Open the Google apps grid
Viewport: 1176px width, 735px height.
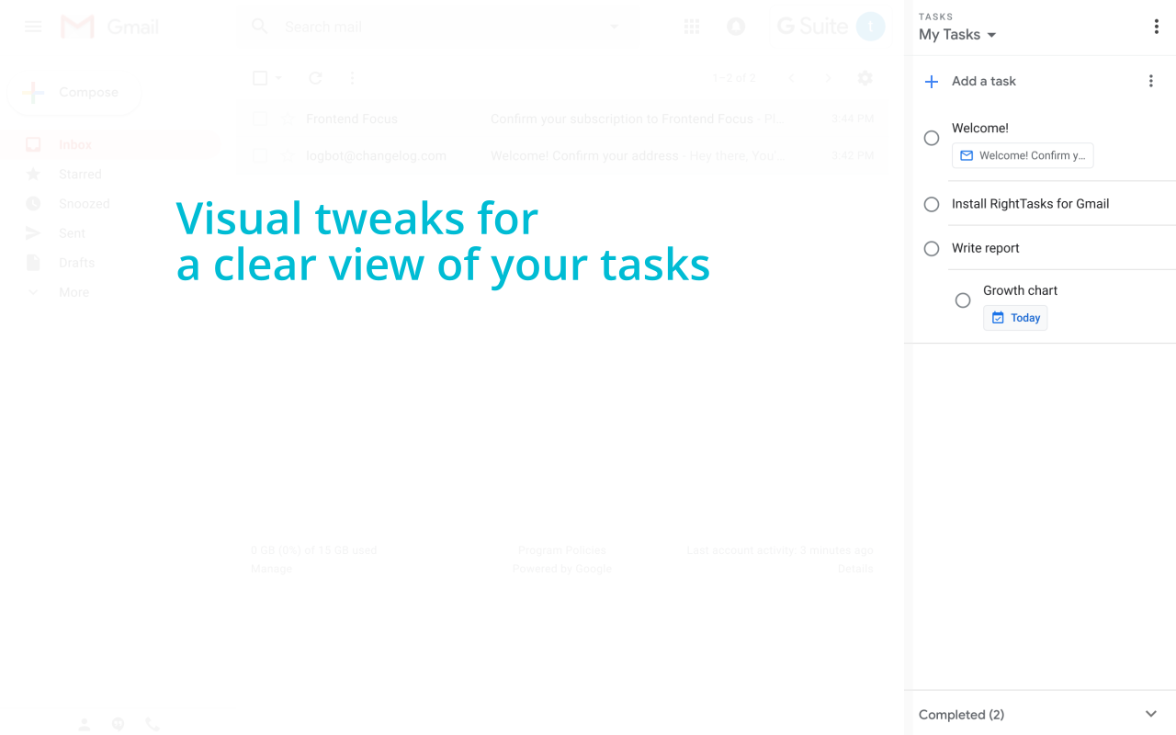tap(692, 27)
